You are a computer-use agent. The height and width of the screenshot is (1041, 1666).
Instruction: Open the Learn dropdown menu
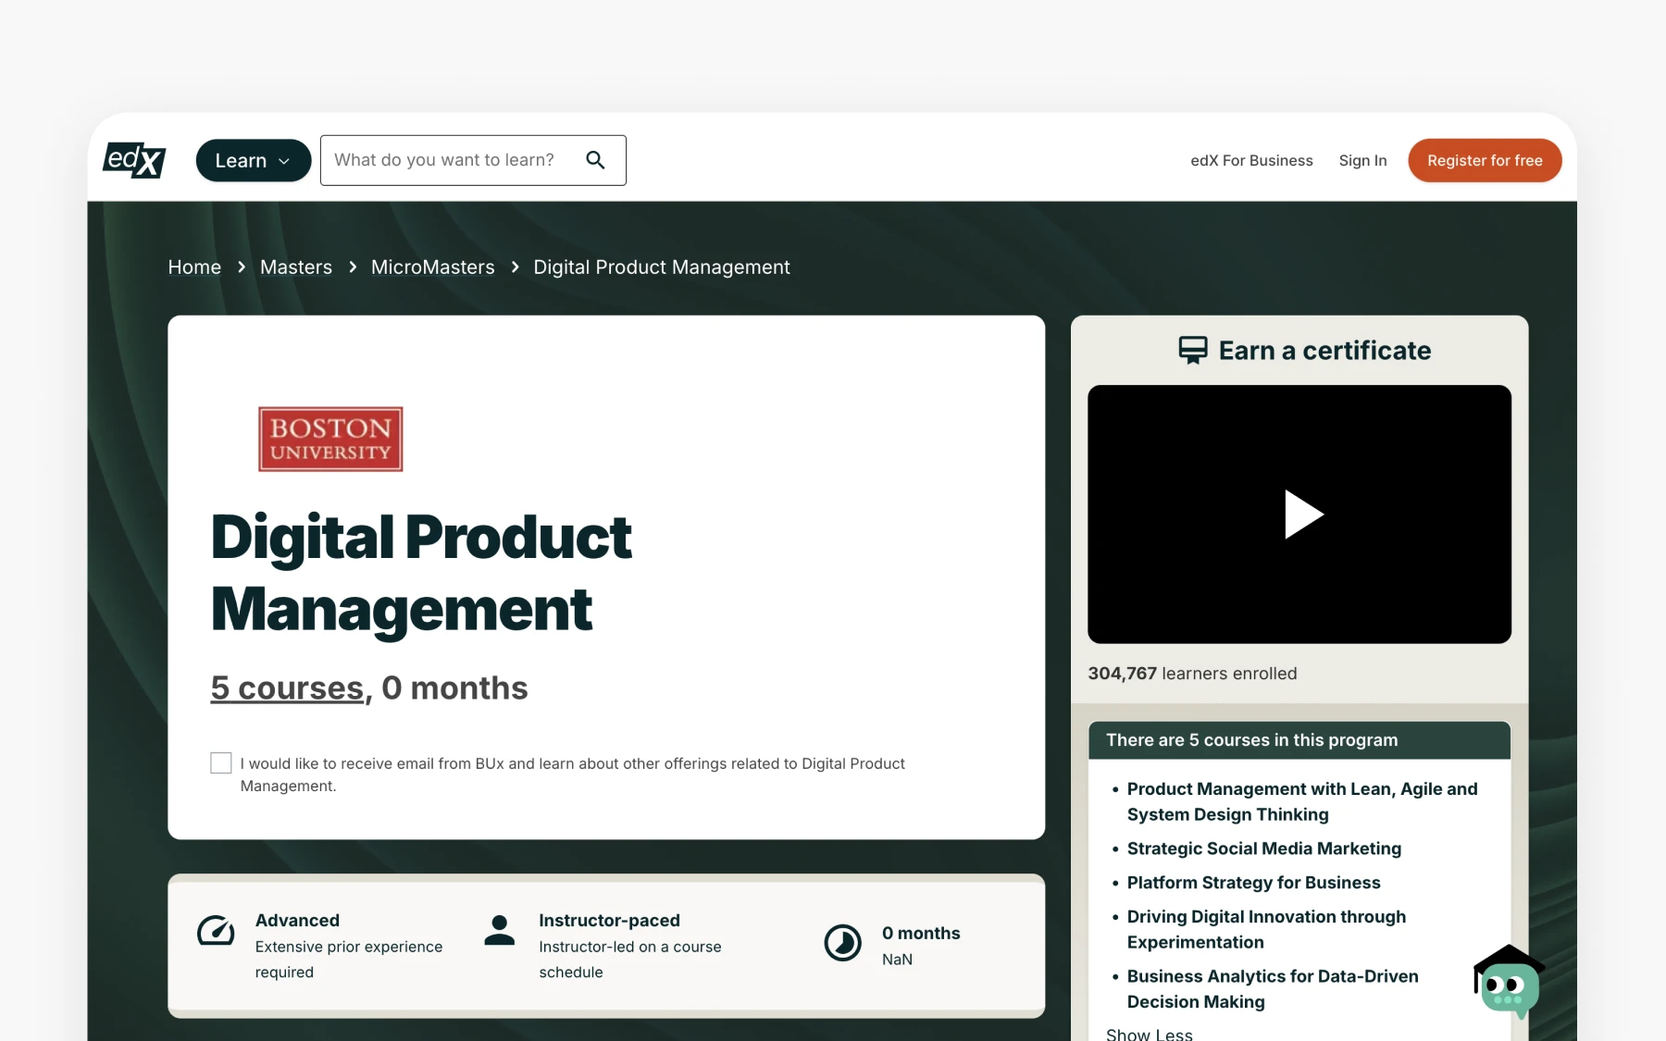(253, 160)
